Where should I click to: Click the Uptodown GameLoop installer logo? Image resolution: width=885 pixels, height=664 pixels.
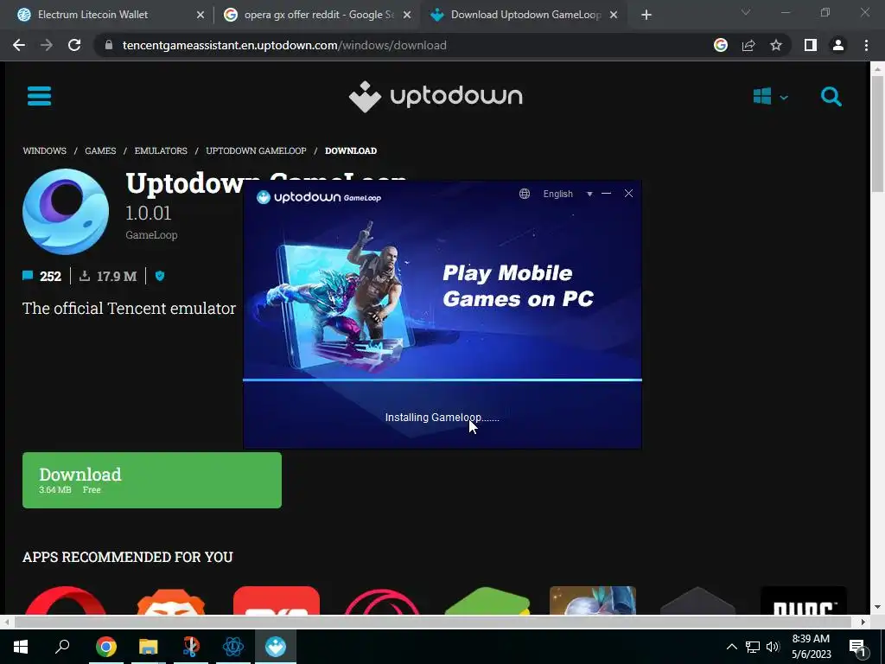[x=319, y=197]
